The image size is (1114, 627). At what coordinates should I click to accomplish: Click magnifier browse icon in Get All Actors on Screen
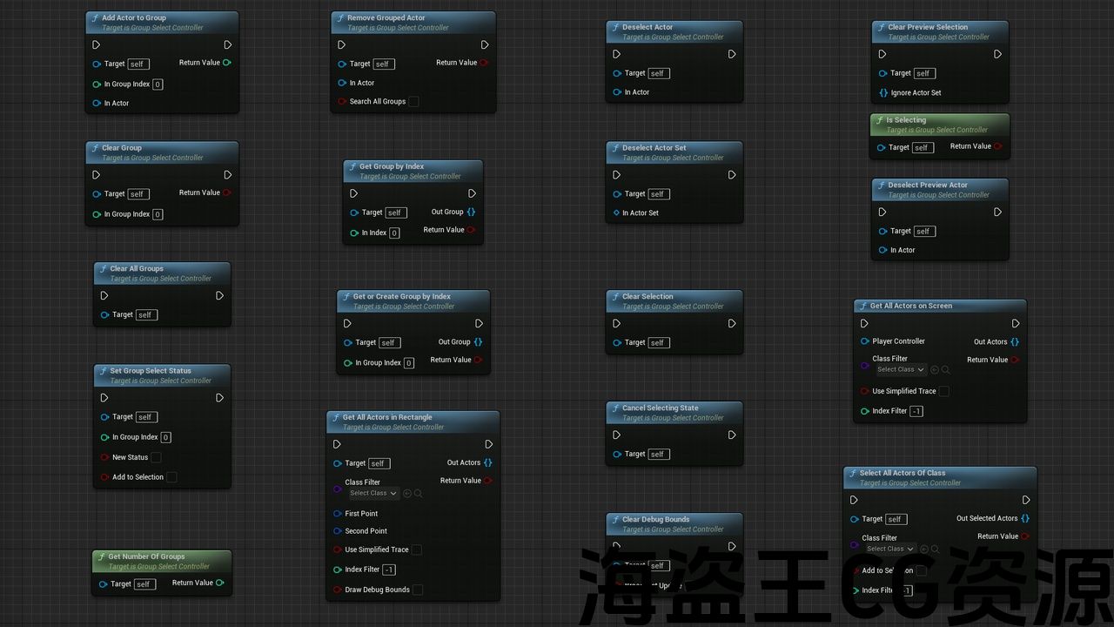(x=946, y=370)
